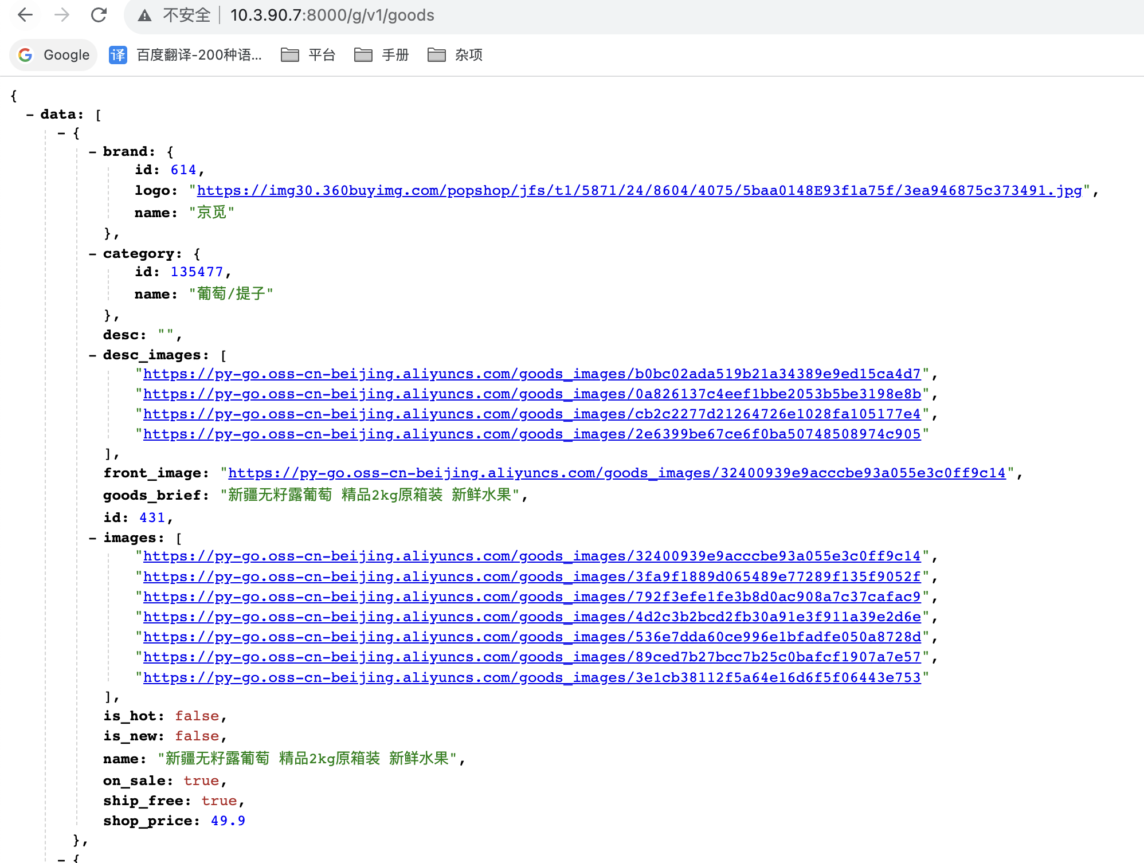Open images link ending 3e1cb38112f5a64e16d6f5f06443e753
1144x863 pixels.
click(532, 678)
